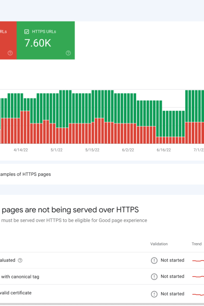
Task: Click warning icon in canonical tag row
Action: click(x=154, y=276)
